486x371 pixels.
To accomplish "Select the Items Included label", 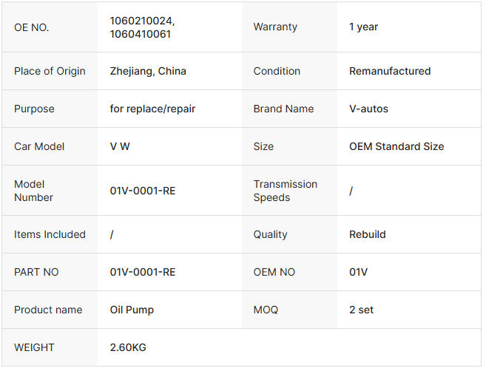I will click(x=50, y=235).
